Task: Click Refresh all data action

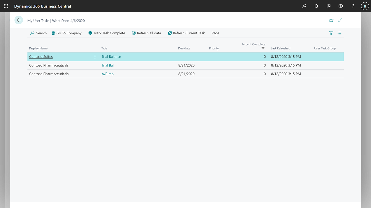Action: coord(146,33)
